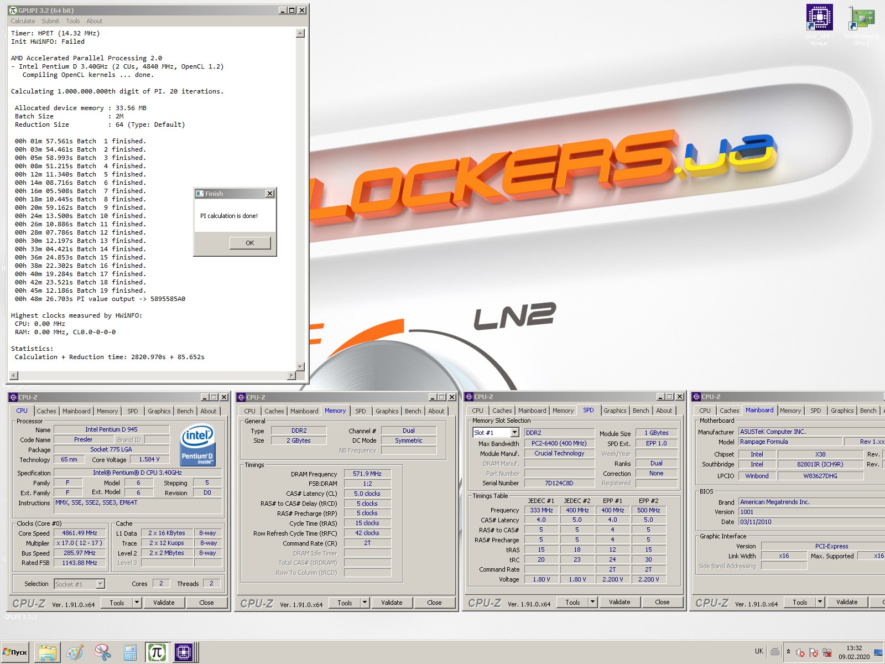Open File Explorer from the taskbar
Image resolution: width=885 pixels, height=664 pixels.
click(48, 652)
